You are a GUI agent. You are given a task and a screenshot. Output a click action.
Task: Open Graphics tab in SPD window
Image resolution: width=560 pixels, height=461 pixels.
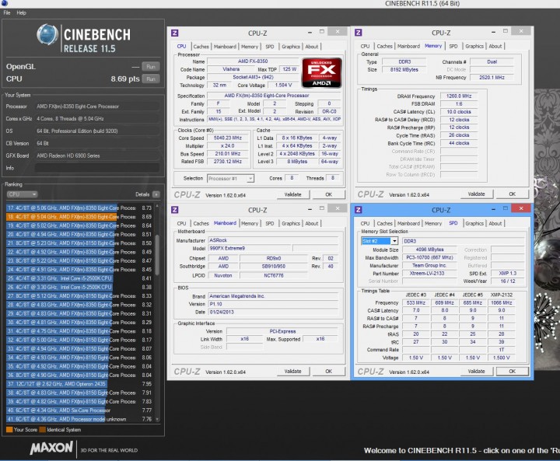coord(474,223)
